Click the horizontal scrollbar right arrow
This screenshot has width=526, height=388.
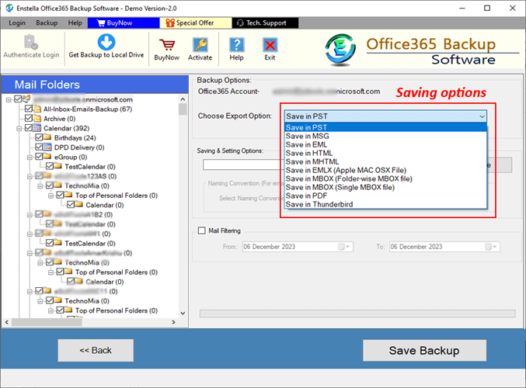pyautogui.click(x=173, y=322)
